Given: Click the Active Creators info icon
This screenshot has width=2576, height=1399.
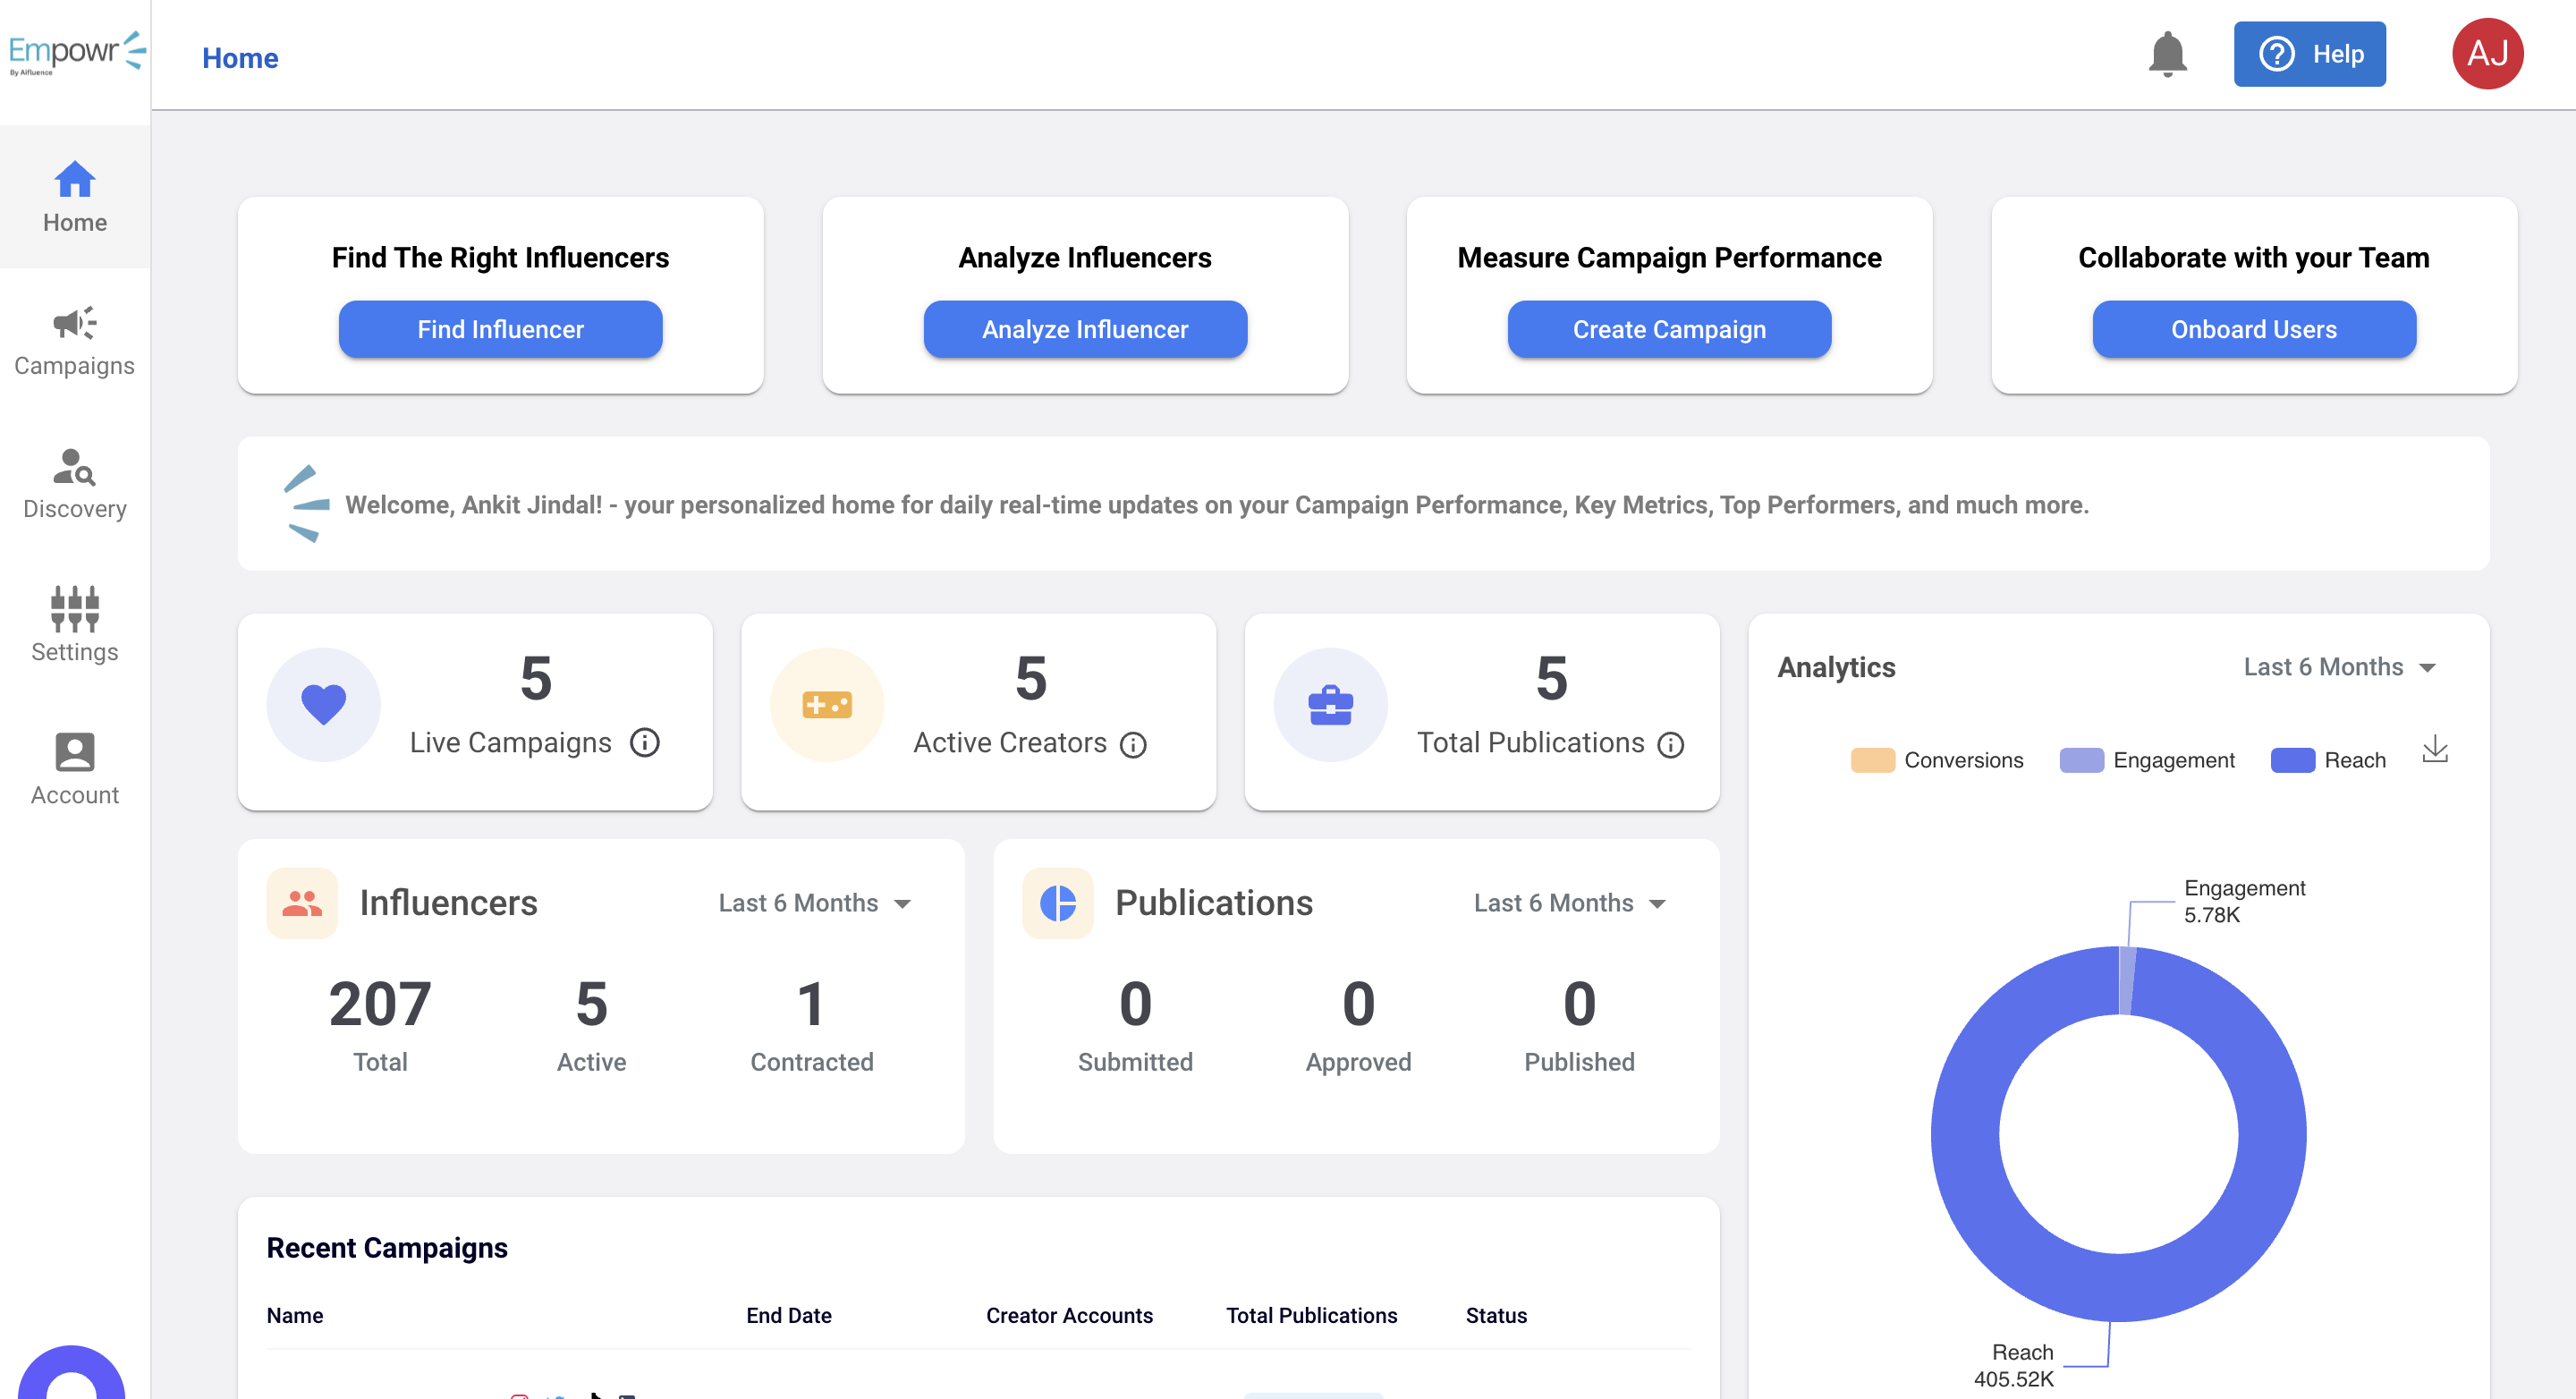Looking at the screenshot, I should point(1133,745).
